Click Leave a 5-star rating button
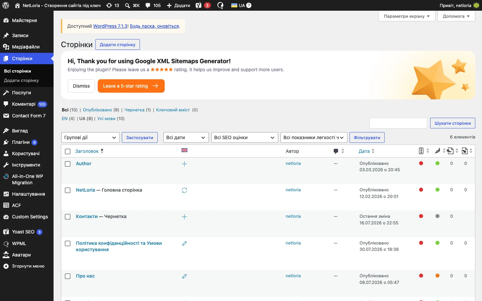The height and width of the screenshot is (301, 482). click(131, 86)
